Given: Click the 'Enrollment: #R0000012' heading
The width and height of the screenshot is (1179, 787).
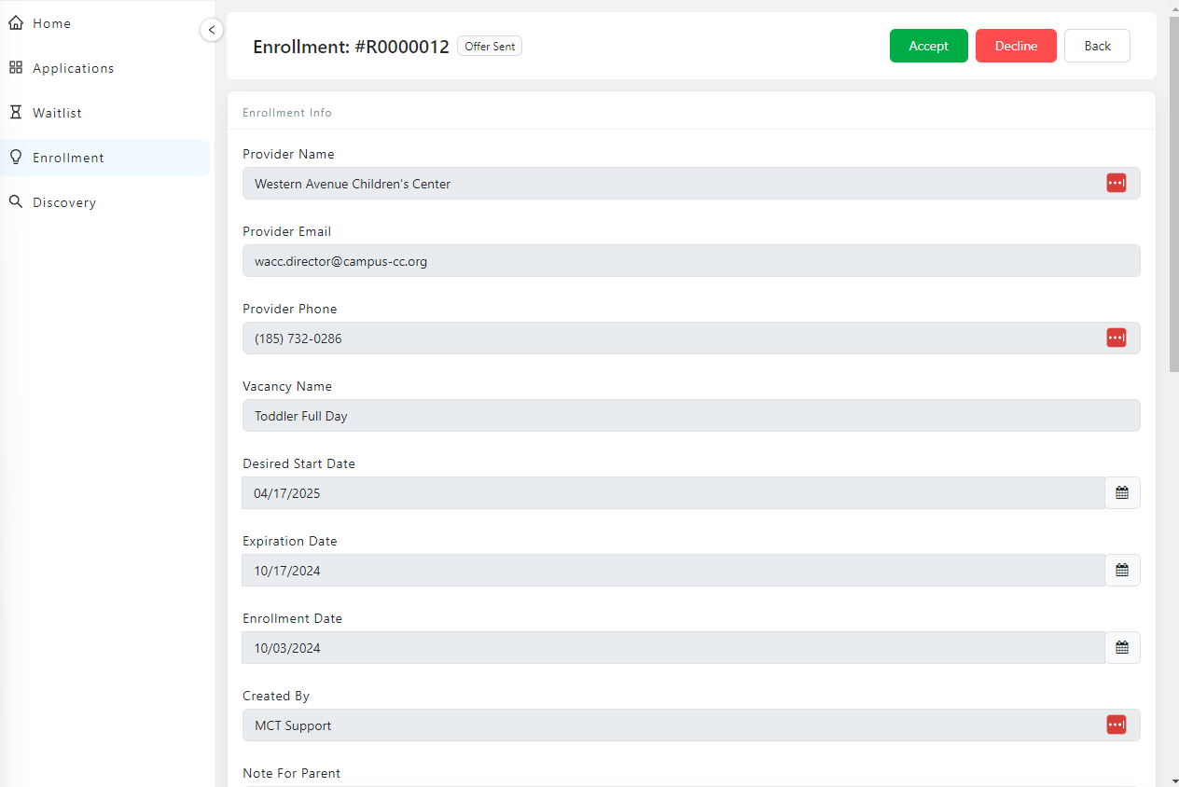Looking at the screenshot, I should point(351,47).
